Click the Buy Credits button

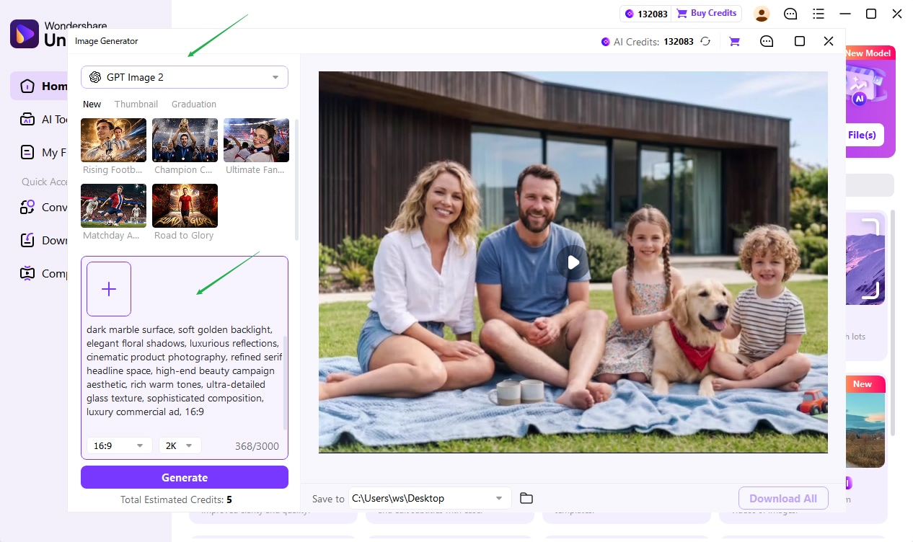(706, 13)
